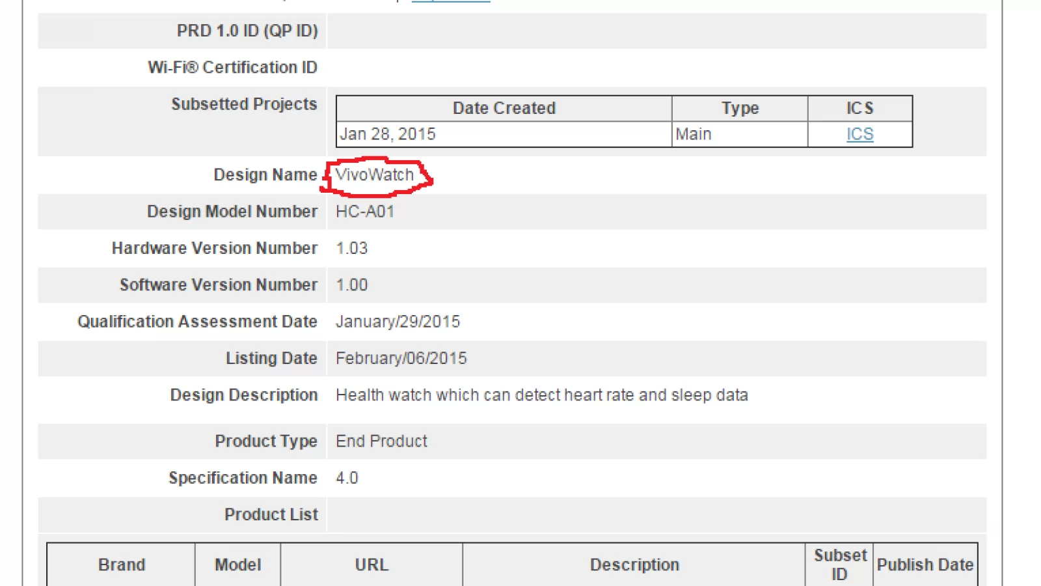This screenshot has width=1041, height=586.
Task: Click the "Subset ID" column header
Action: (840, 565)
